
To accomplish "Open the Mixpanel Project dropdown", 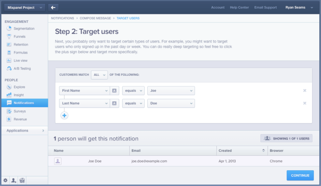I will (25, 7).
